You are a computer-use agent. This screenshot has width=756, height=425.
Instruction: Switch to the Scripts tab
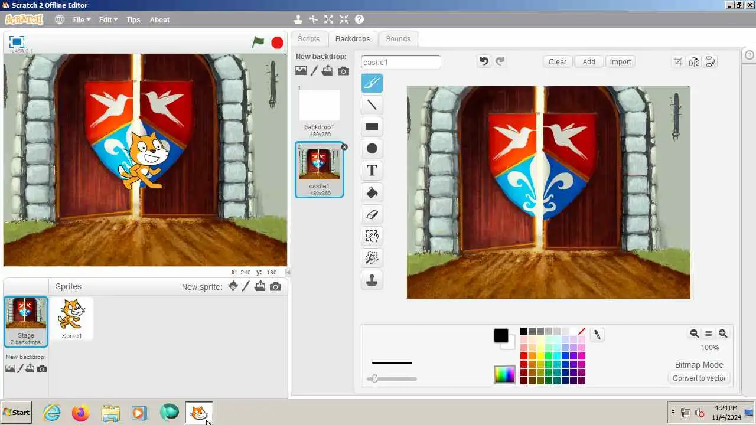pos(308,39)
